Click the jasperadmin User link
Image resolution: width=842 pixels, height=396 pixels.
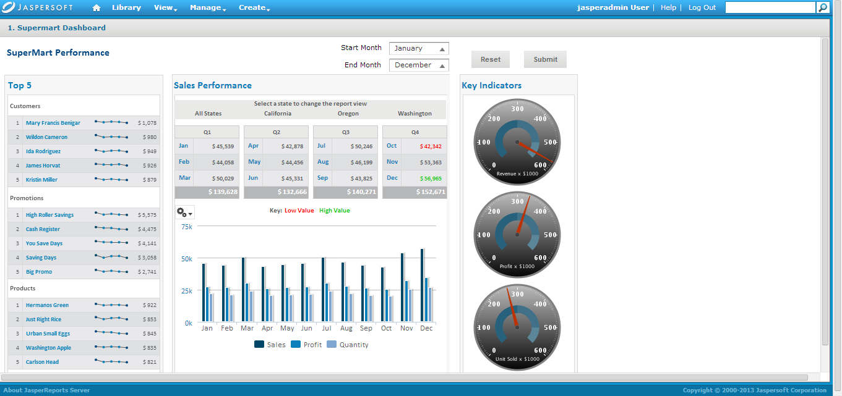[x=613, y=7]
